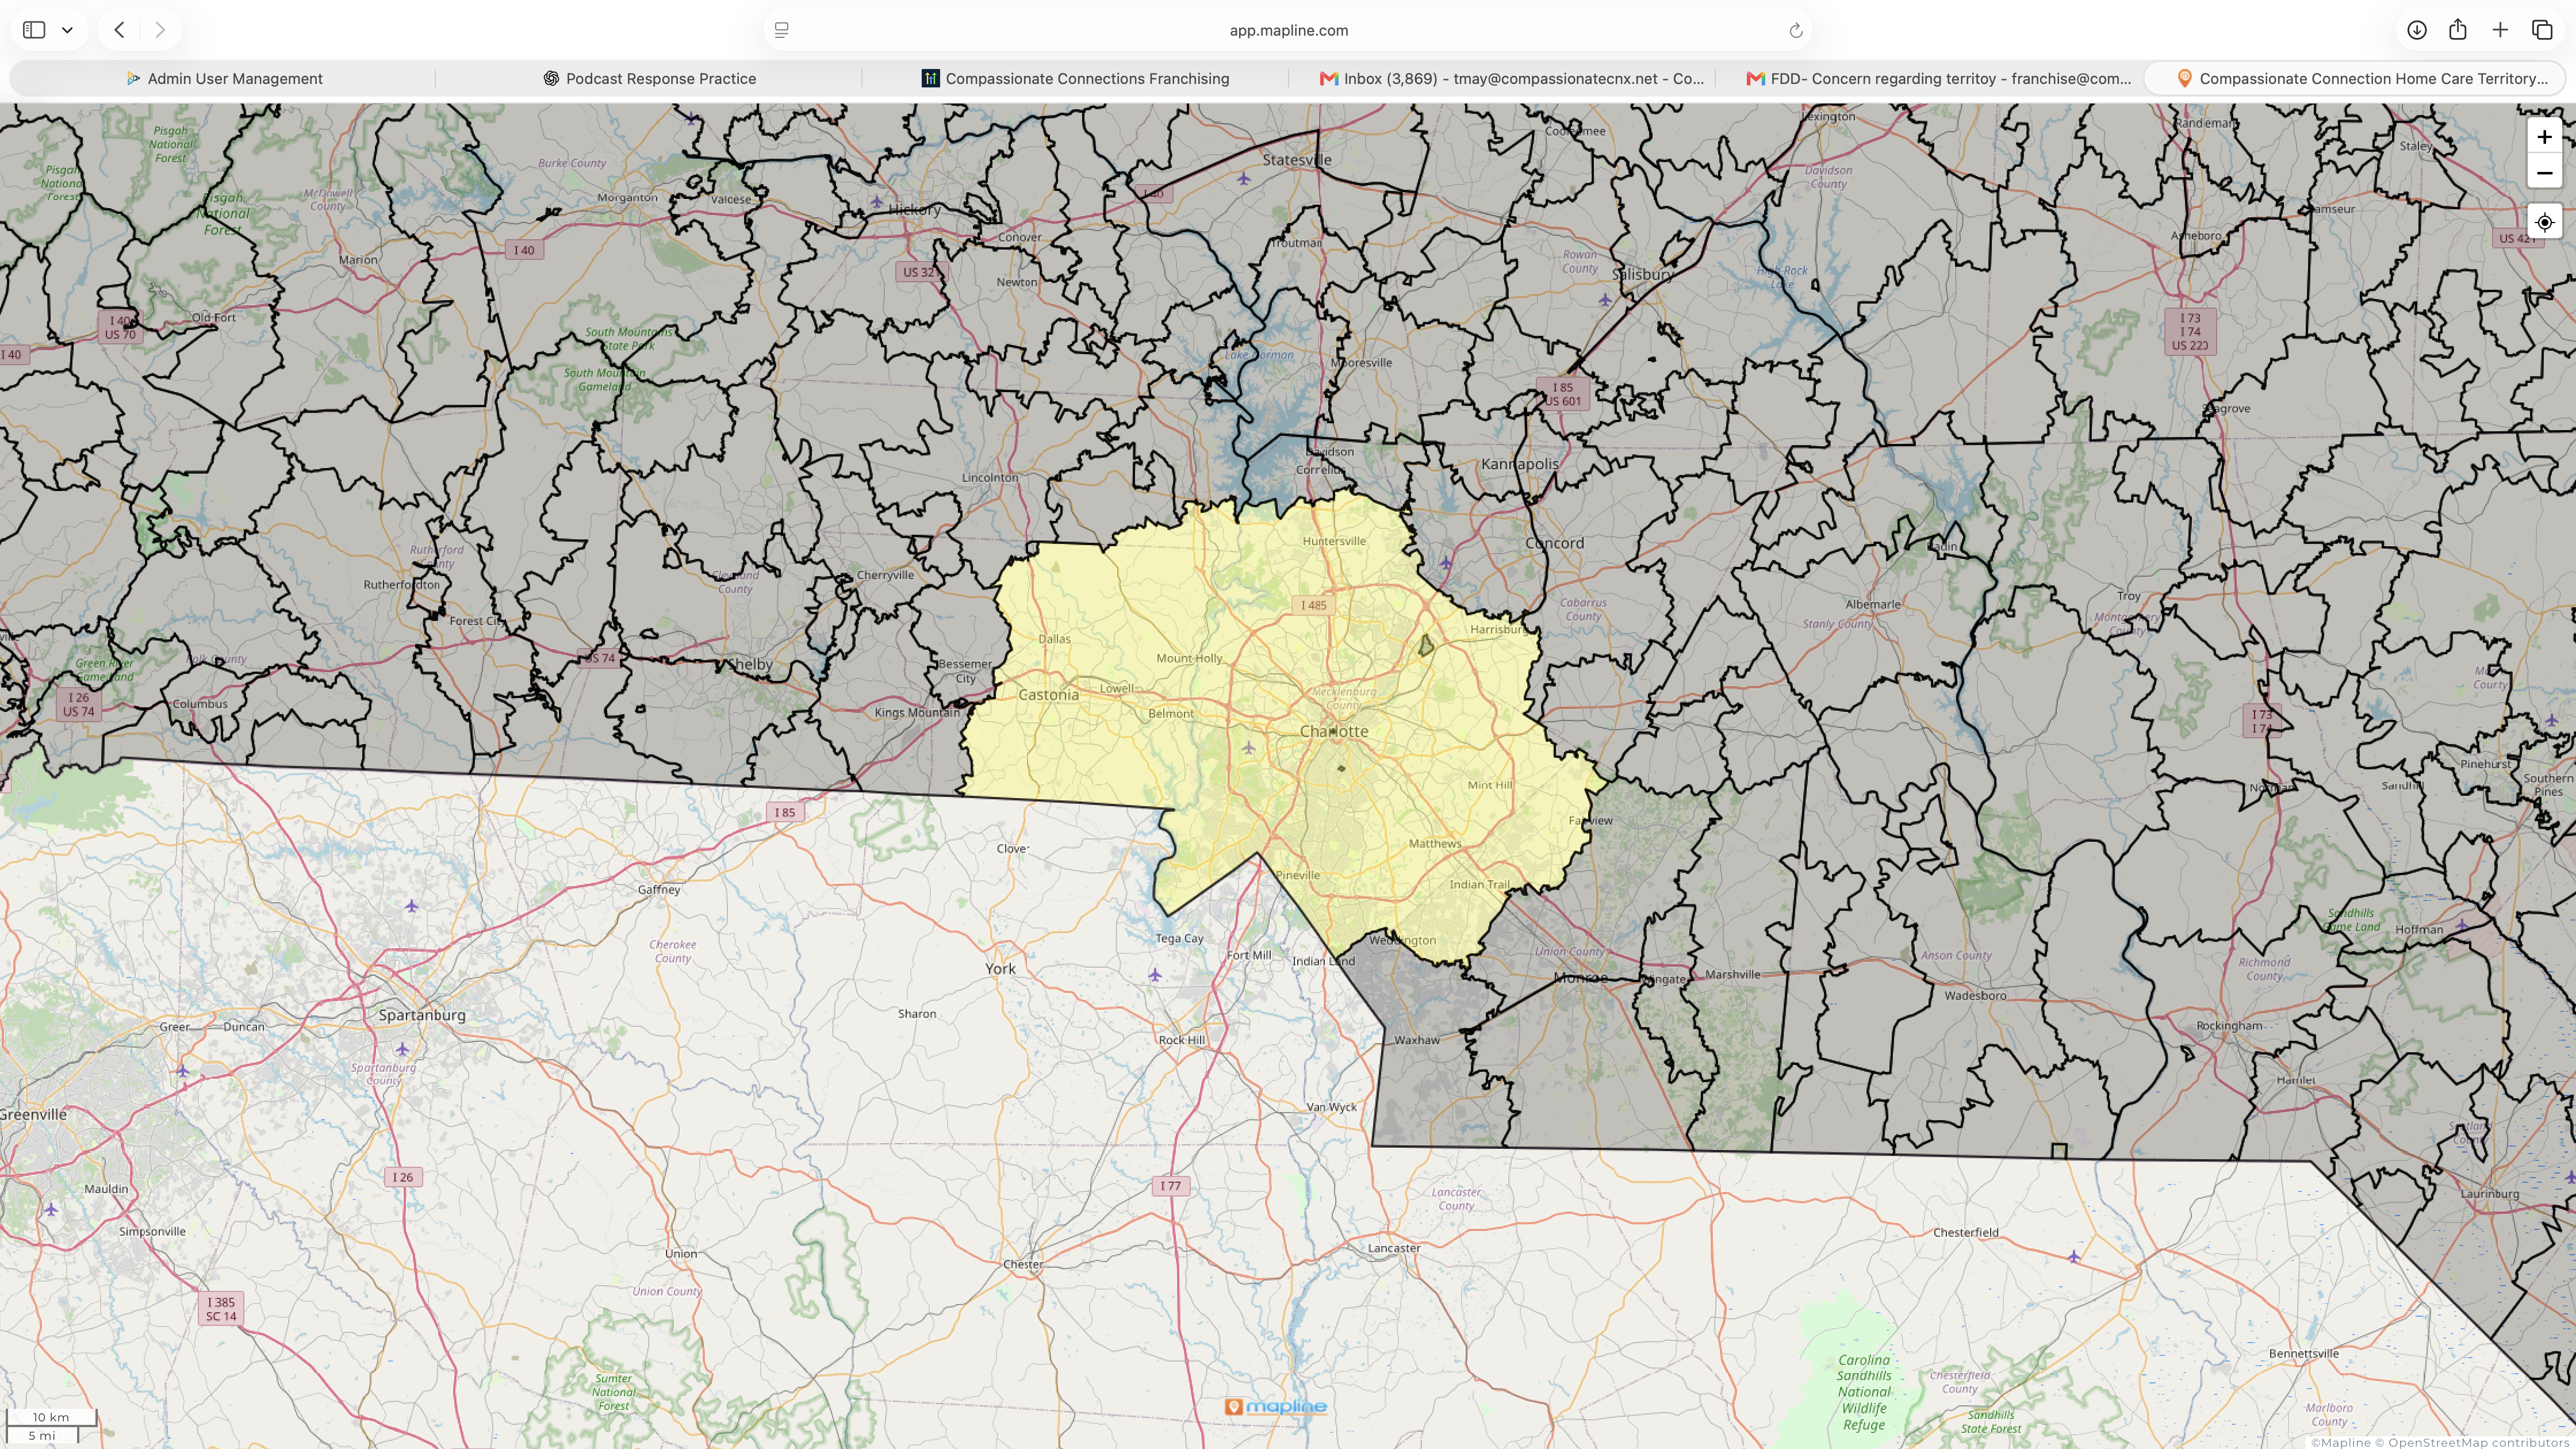Click the Rock Hill map label
This screenshot has height=1449, width=2576.
1181,1040
